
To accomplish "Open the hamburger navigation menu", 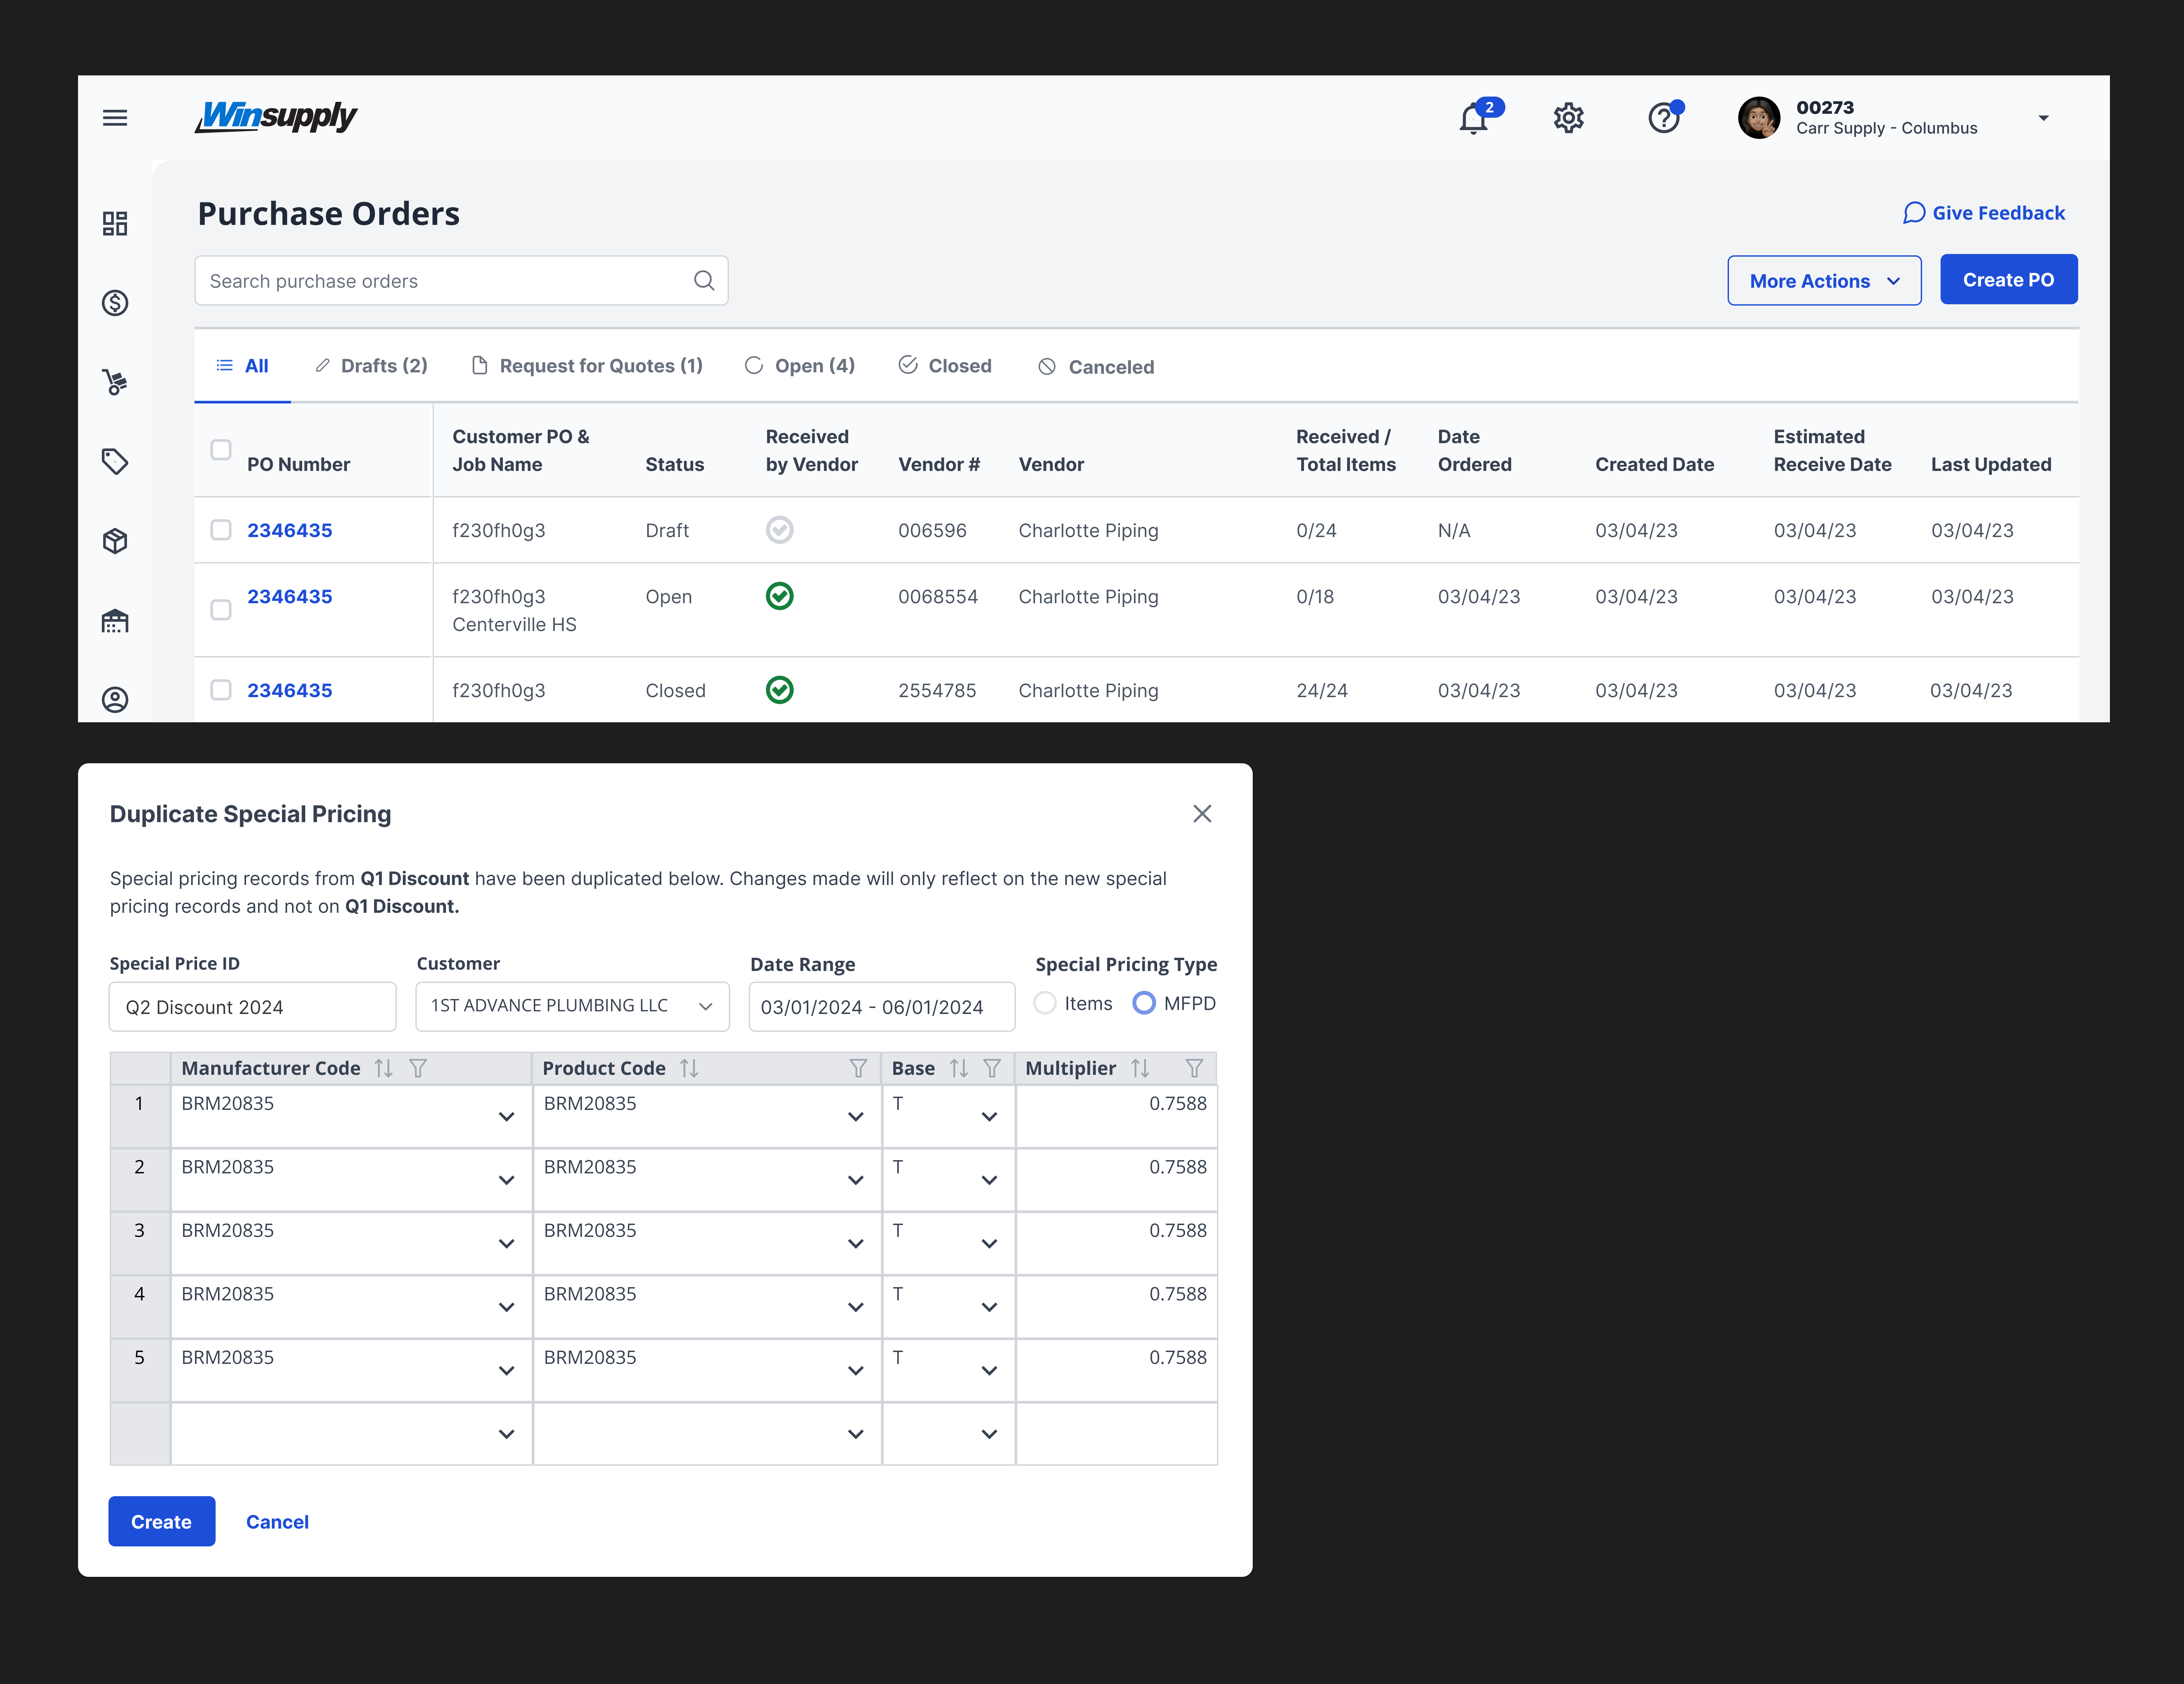I will (115, 118).
